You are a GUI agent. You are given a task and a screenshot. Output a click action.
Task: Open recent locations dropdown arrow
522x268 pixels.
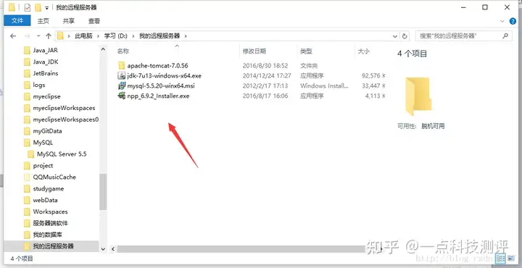(38, 36)
